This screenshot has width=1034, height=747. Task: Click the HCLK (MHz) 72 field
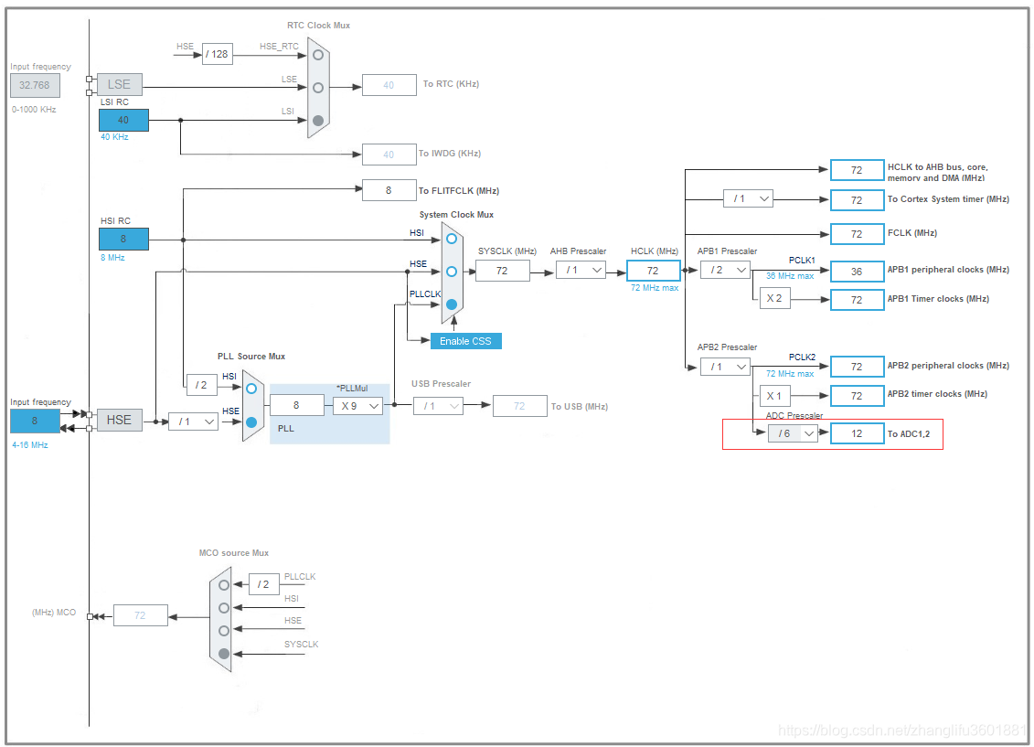(x=653, y=271)
